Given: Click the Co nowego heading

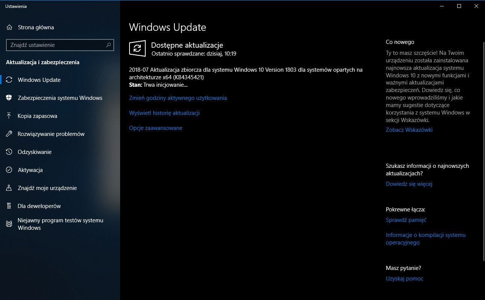Looking at the screenshot, I should pyautogui.click(x=400, y=42).
